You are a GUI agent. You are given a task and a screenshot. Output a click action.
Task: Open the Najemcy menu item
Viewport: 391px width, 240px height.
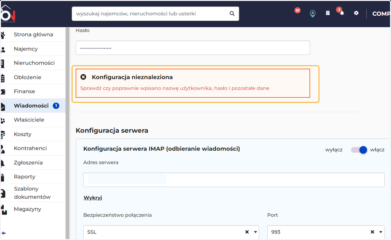pyautogui.click(x=26, y=49)
